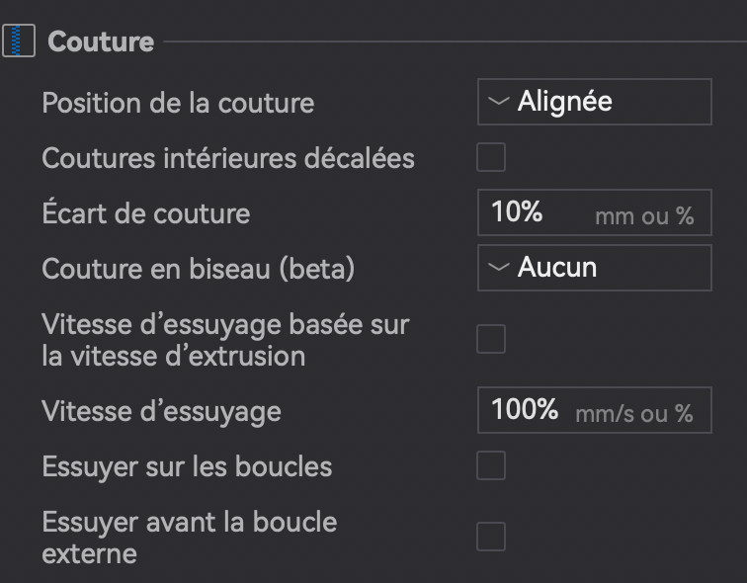This screenshot has height=583, width=747.
Task: Click the Essuyer avant la boucle externe label
Action: pos(190,538)
